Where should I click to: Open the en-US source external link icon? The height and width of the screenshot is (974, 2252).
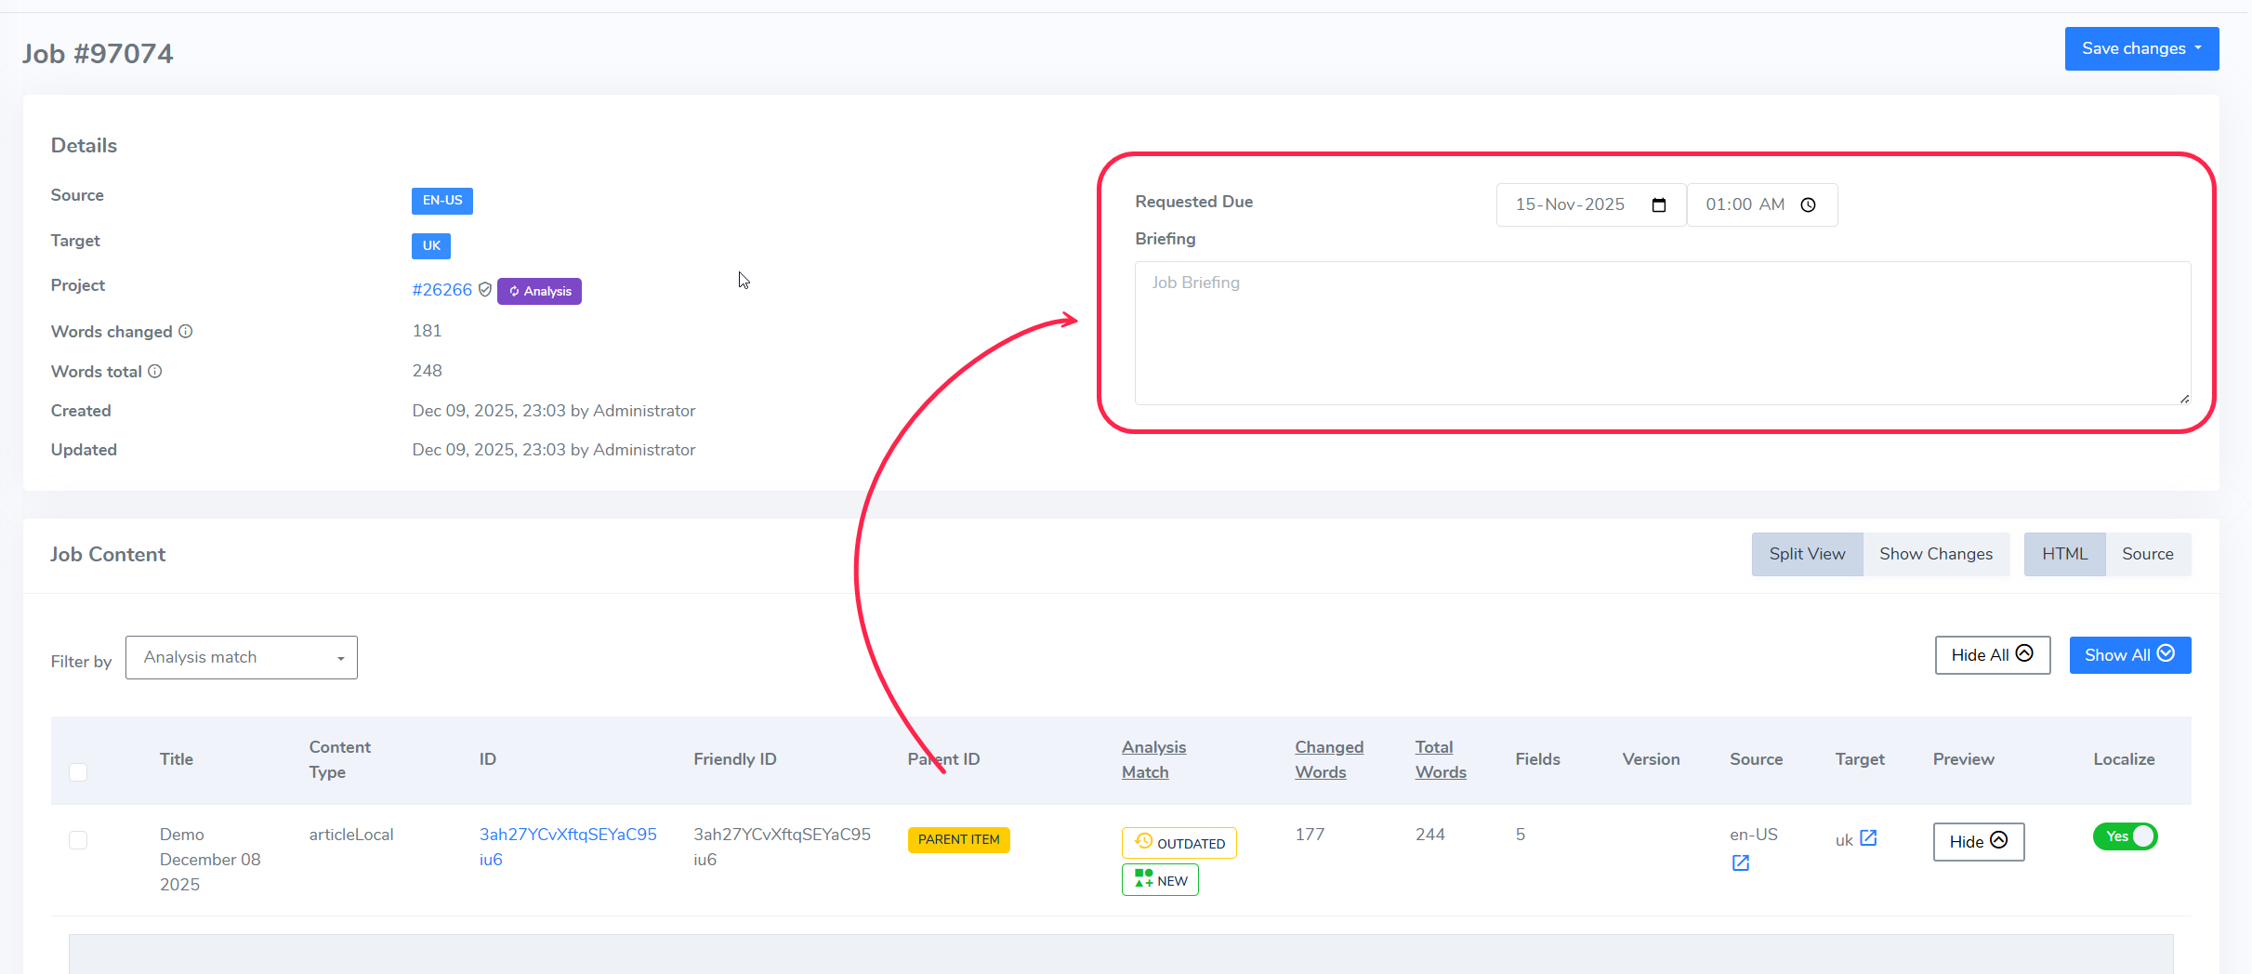[1741, 863]
